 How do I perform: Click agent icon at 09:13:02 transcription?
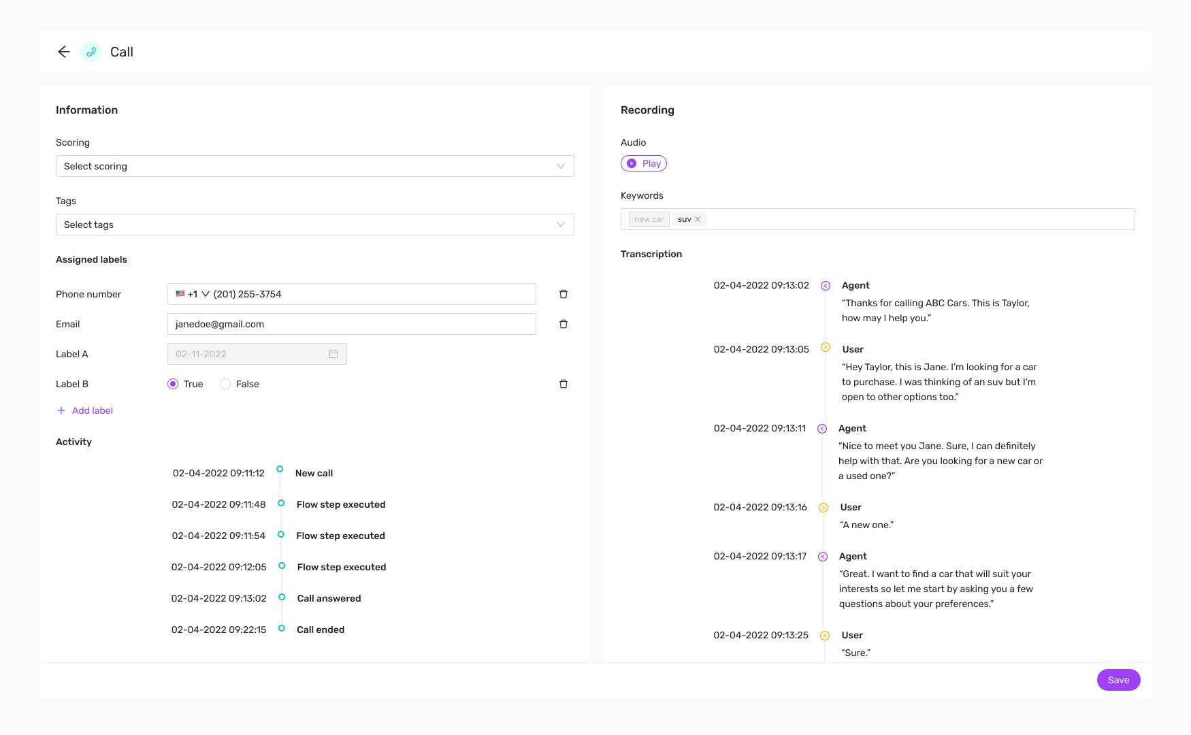coord(826,286)
